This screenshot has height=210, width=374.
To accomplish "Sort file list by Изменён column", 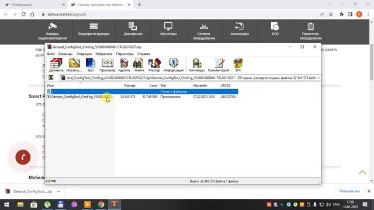I will coord(205,86).
